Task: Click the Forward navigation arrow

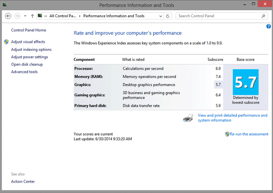Action: pos(17,16)
